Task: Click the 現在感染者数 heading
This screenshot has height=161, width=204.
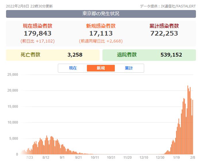Action: click(x=38, y=26)
